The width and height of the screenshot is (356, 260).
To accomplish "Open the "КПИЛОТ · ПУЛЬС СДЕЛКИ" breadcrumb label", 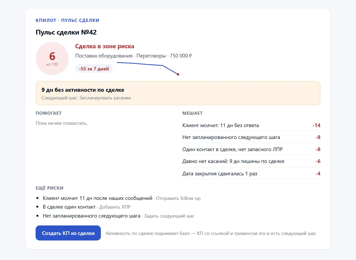I will 68,20.
